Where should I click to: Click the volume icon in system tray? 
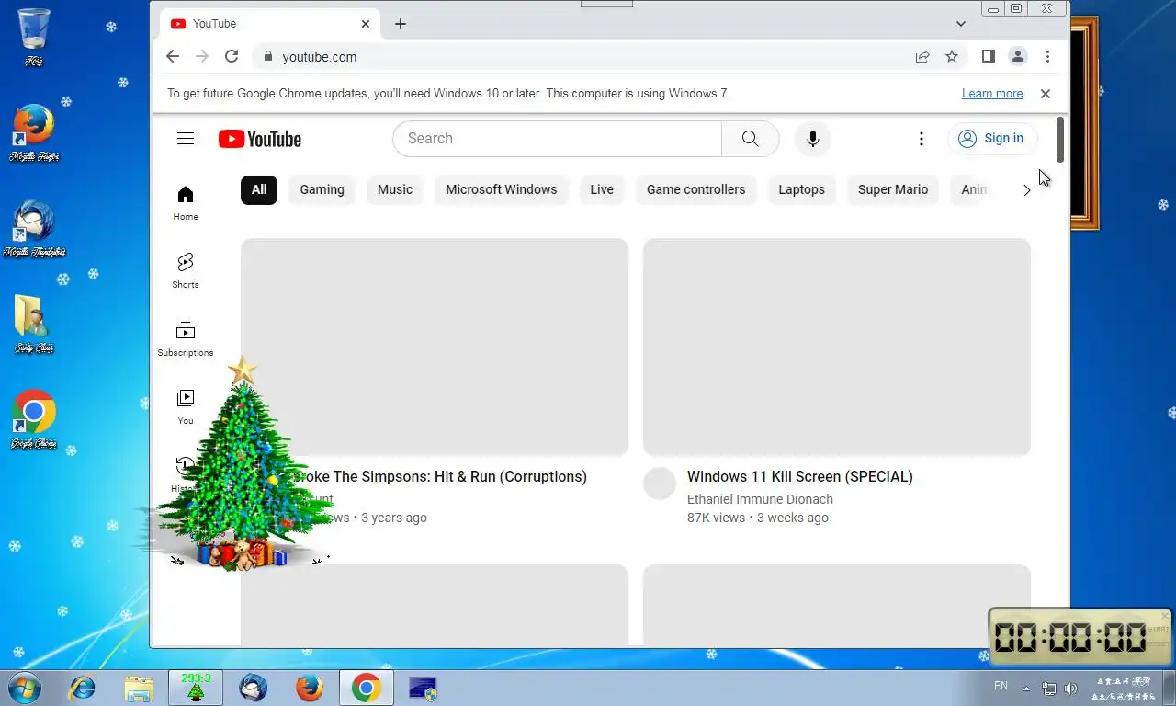click(x=1070, y=688)
